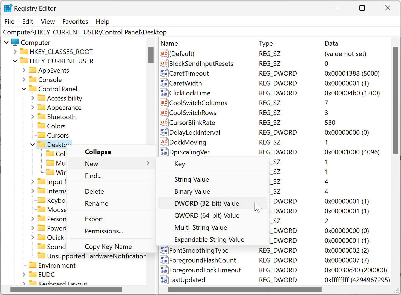
Task: Click the Name column header
Action: coord(208,43)
